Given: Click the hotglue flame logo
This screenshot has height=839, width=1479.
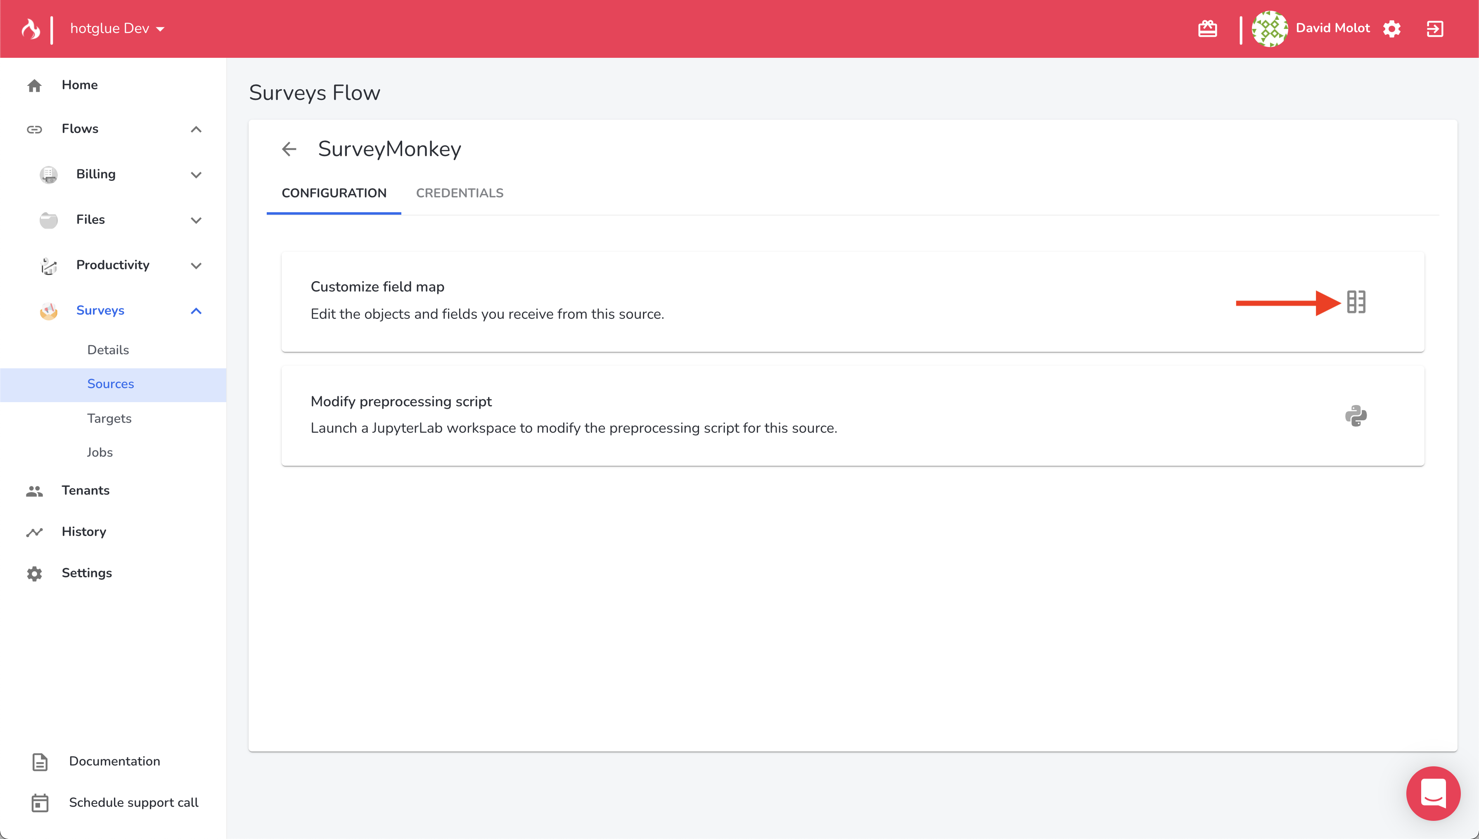Looking at the screenshot, I should pyautogui.click(x=31, y=28).
